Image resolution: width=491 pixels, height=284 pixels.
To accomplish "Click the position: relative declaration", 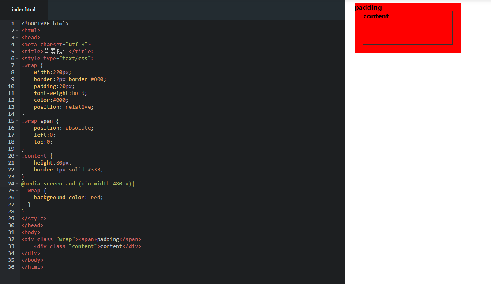I will pyautogui.click(x=64, y=107).
